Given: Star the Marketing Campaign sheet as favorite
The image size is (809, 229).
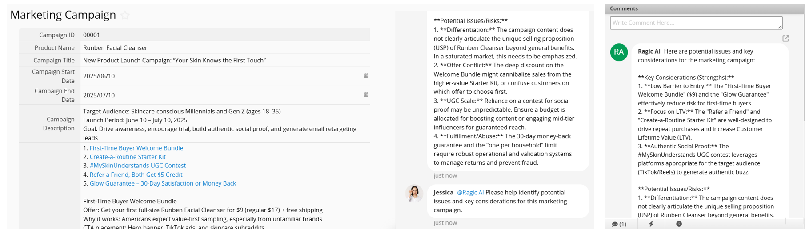Looking at the screenshot, I should pos(125,16).
